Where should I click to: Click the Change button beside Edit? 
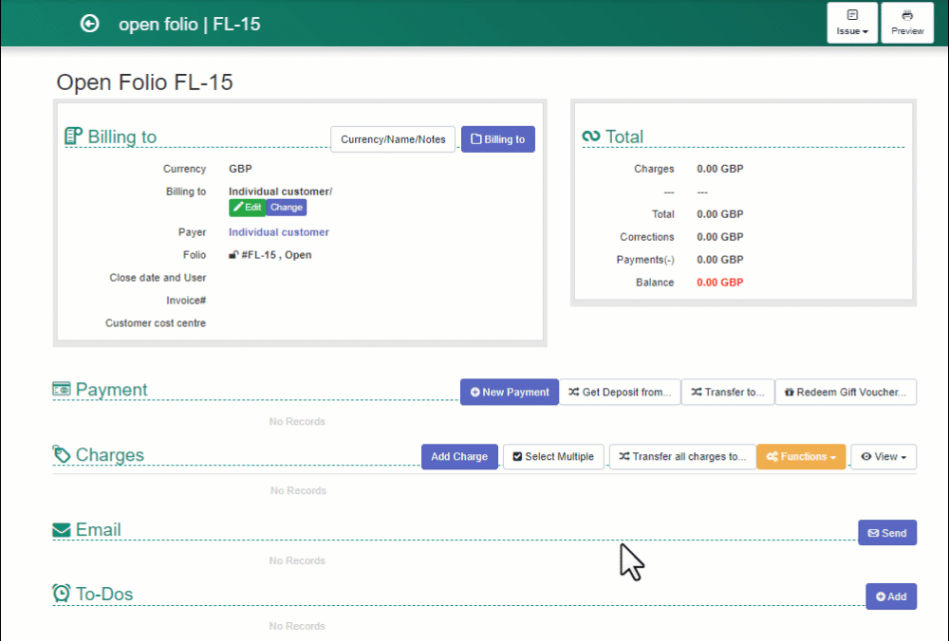coord(286,207)
